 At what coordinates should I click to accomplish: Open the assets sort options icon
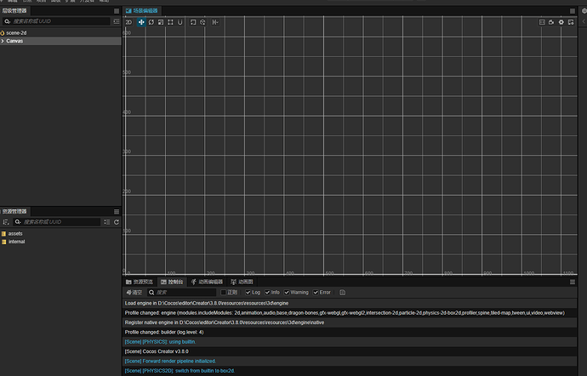[x=6, y=222]
